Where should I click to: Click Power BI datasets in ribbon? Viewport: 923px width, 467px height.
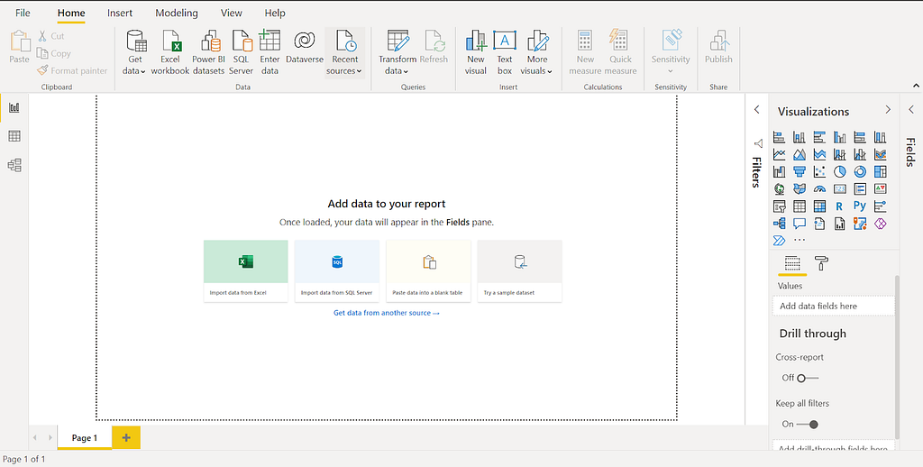pos(208,52)
